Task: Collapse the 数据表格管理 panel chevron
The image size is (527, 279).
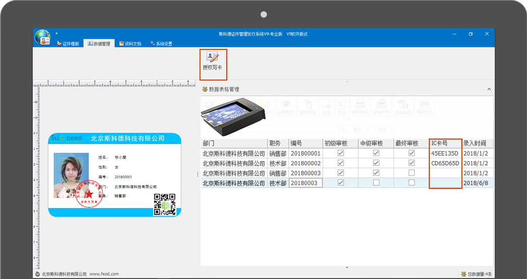Action: pyautogui.click(x=489, y=90)
